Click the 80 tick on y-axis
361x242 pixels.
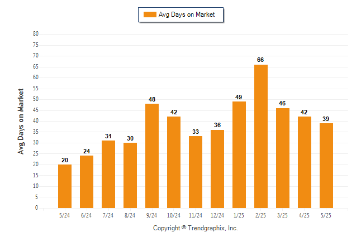click(36, 34)
